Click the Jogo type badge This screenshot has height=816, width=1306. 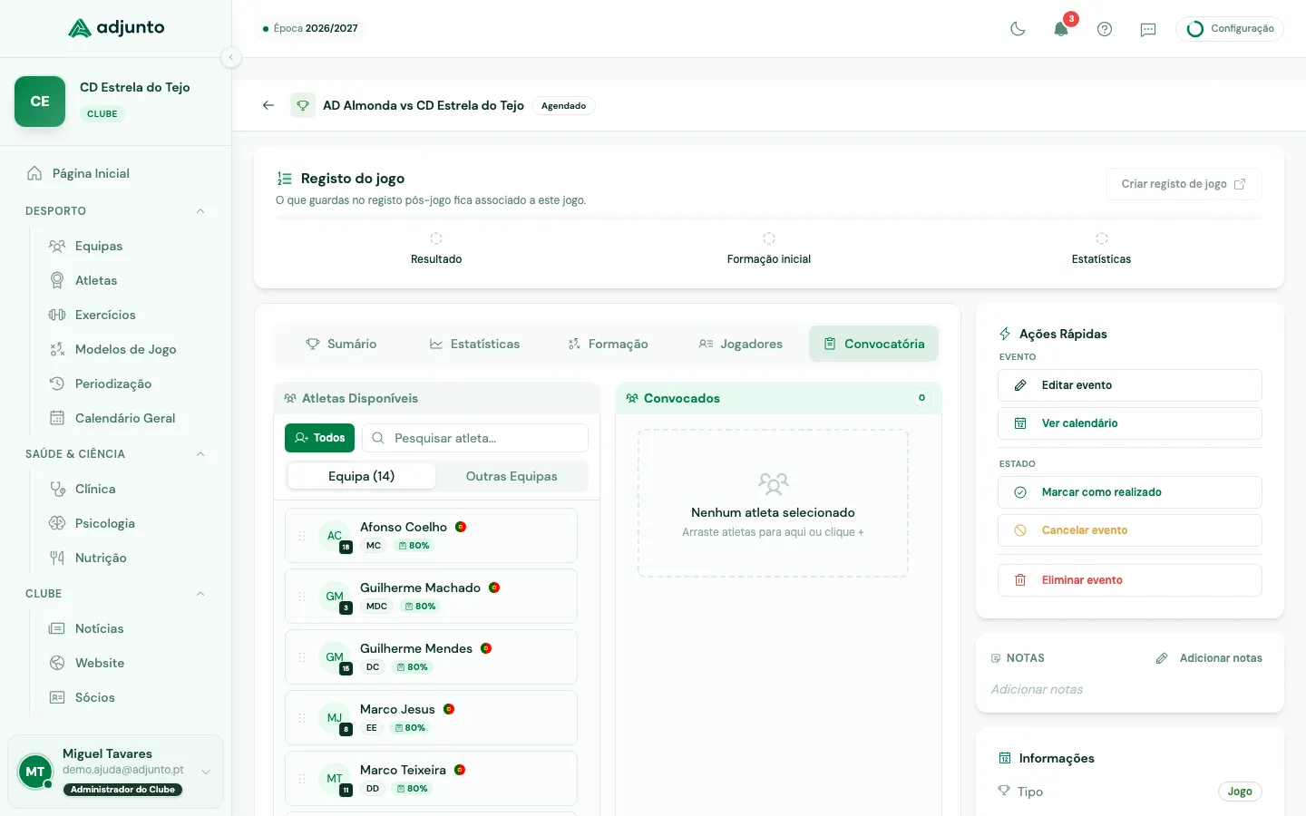click(1240, 792)
